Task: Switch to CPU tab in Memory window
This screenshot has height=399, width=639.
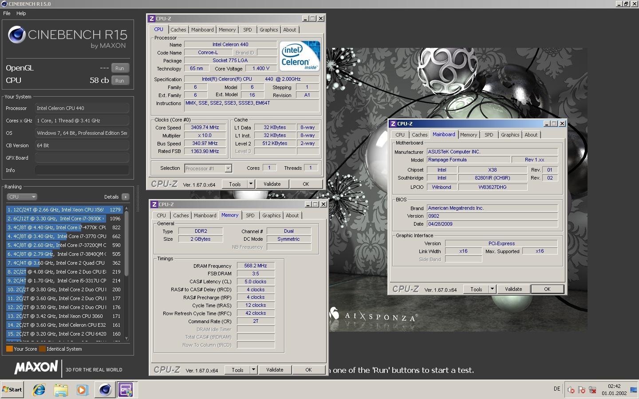Action: click(x=162, y=215)
